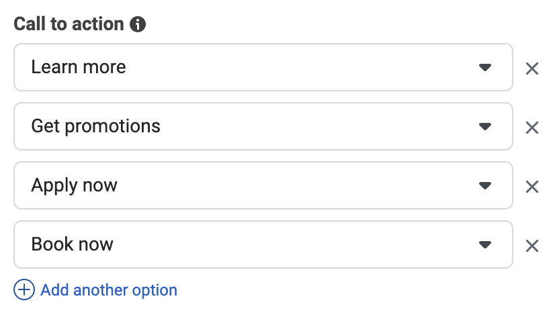Select the 'Book now' text label

point(72,244)
